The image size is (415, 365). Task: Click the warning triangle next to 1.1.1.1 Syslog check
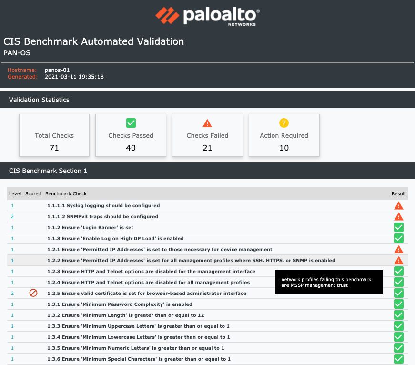(x=398, y=205)
